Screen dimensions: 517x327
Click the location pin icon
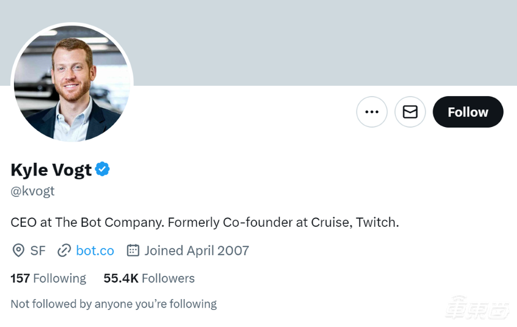tap(19, 250)
